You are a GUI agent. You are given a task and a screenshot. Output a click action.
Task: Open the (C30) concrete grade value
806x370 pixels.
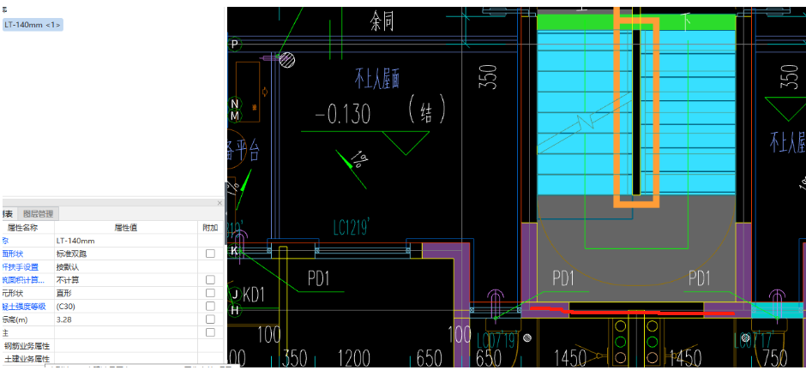tap(126, 307)
